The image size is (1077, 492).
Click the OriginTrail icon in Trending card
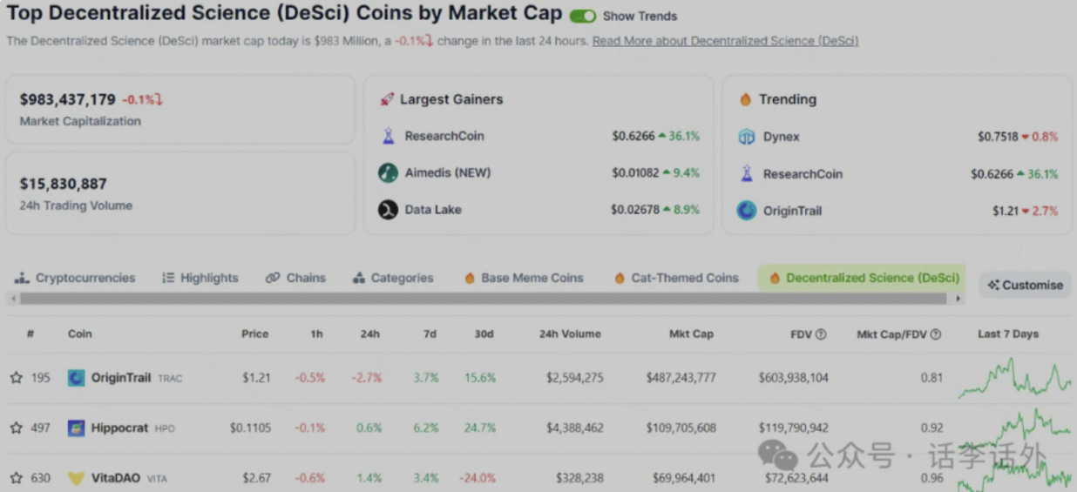[747, 211]
